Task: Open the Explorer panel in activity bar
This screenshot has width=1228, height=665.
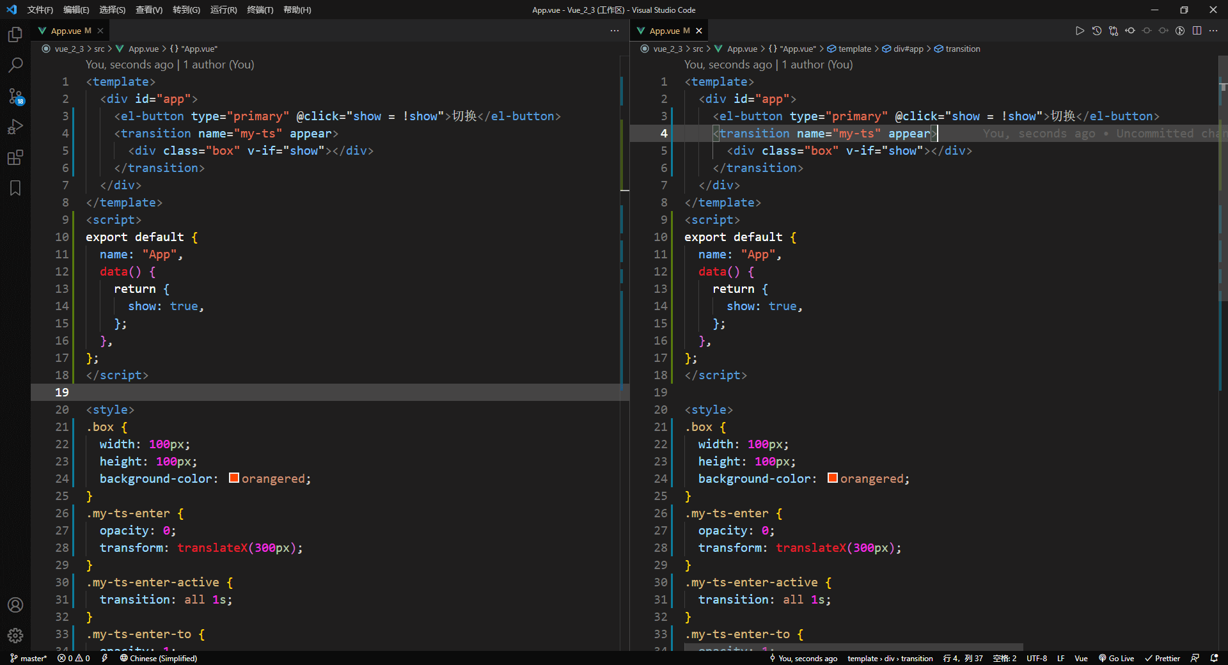Action: pos(15,35)
